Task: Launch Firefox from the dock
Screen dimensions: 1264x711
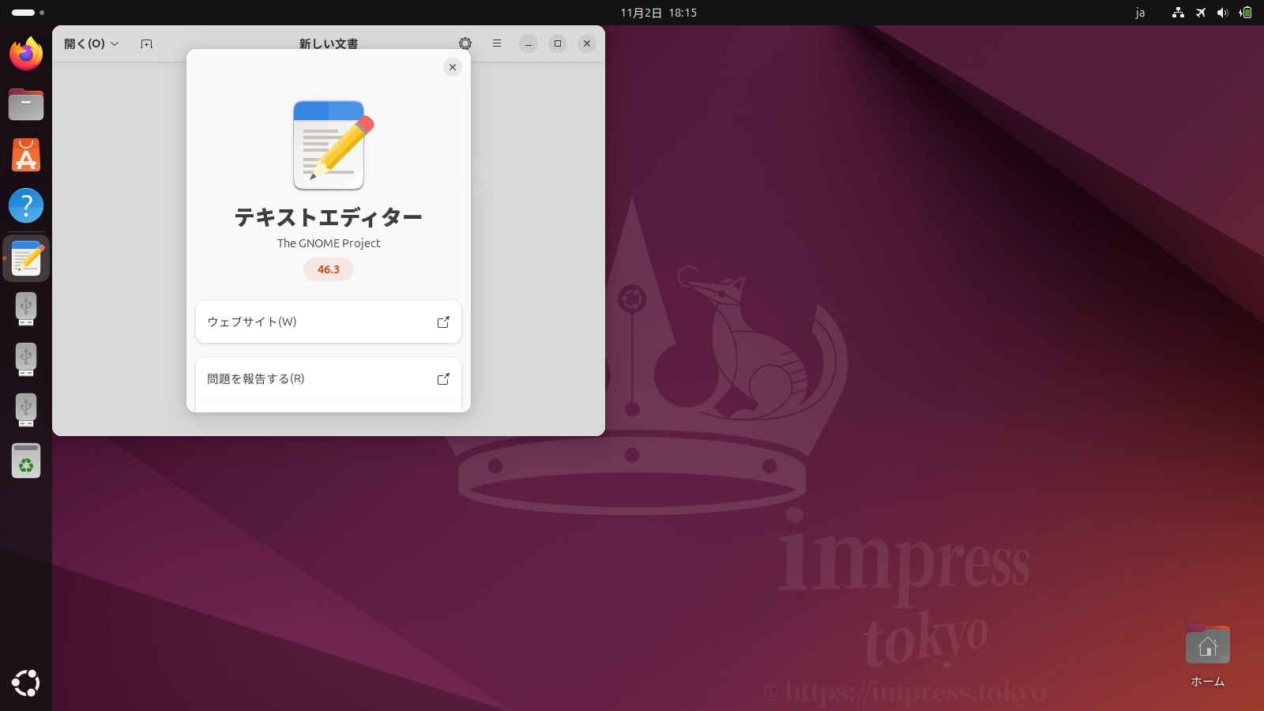Action: (26, 54)
